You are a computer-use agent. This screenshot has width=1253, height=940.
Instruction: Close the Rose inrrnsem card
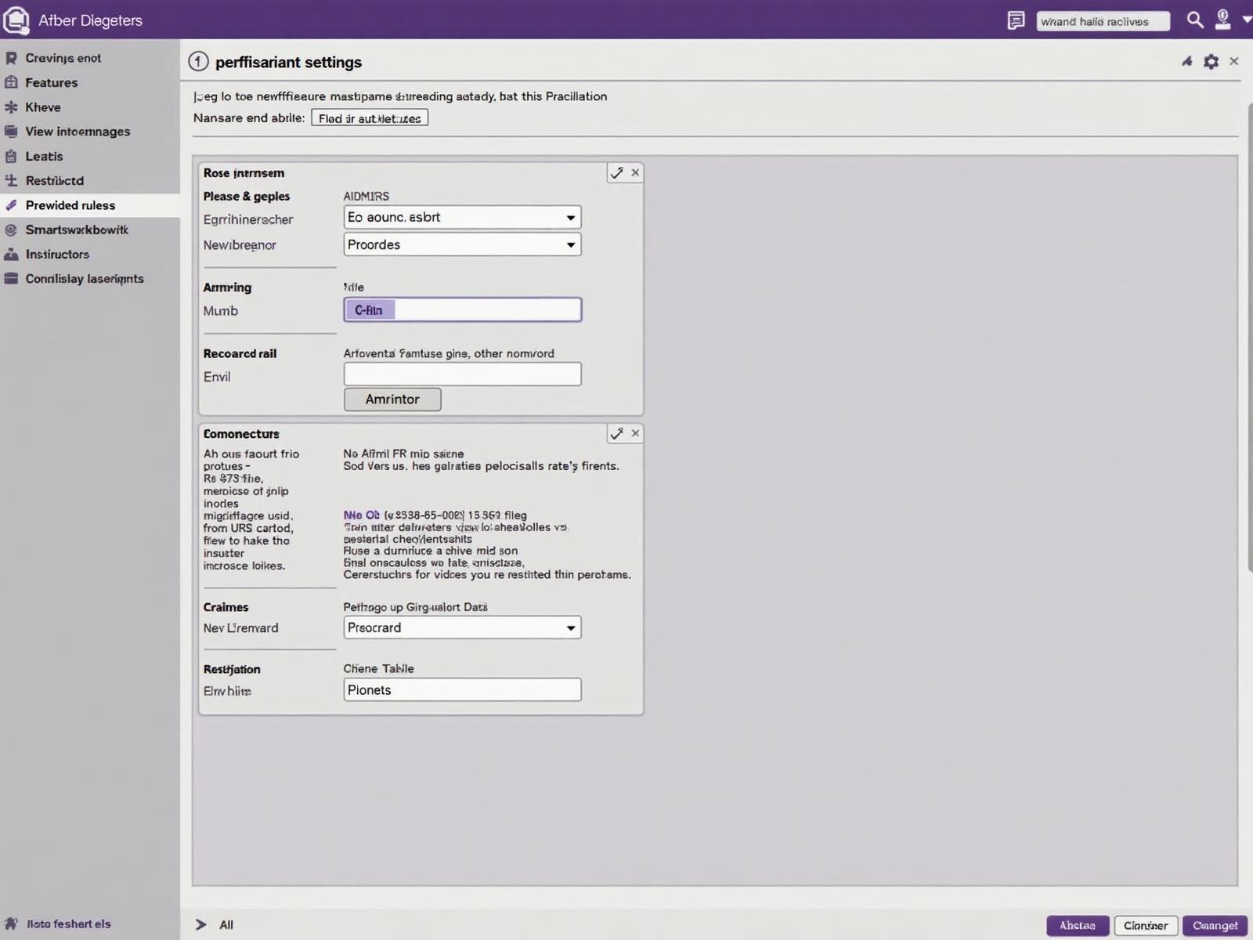click(x=635, y=172)
